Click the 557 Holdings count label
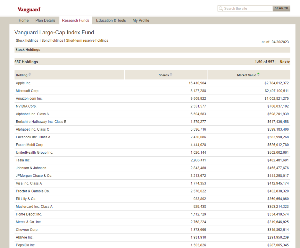Image resolution: width=300 pixels, height=248 pixels. click(x=26, y=62)
